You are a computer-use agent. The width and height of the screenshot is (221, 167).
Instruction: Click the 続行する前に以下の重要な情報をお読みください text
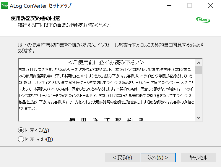(65, 25)
